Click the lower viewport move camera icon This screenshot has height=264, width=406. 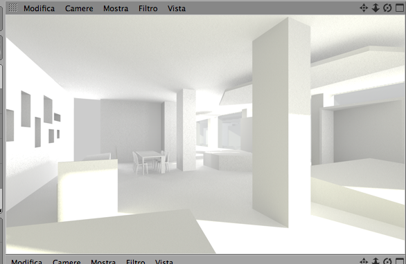point(364,261)
